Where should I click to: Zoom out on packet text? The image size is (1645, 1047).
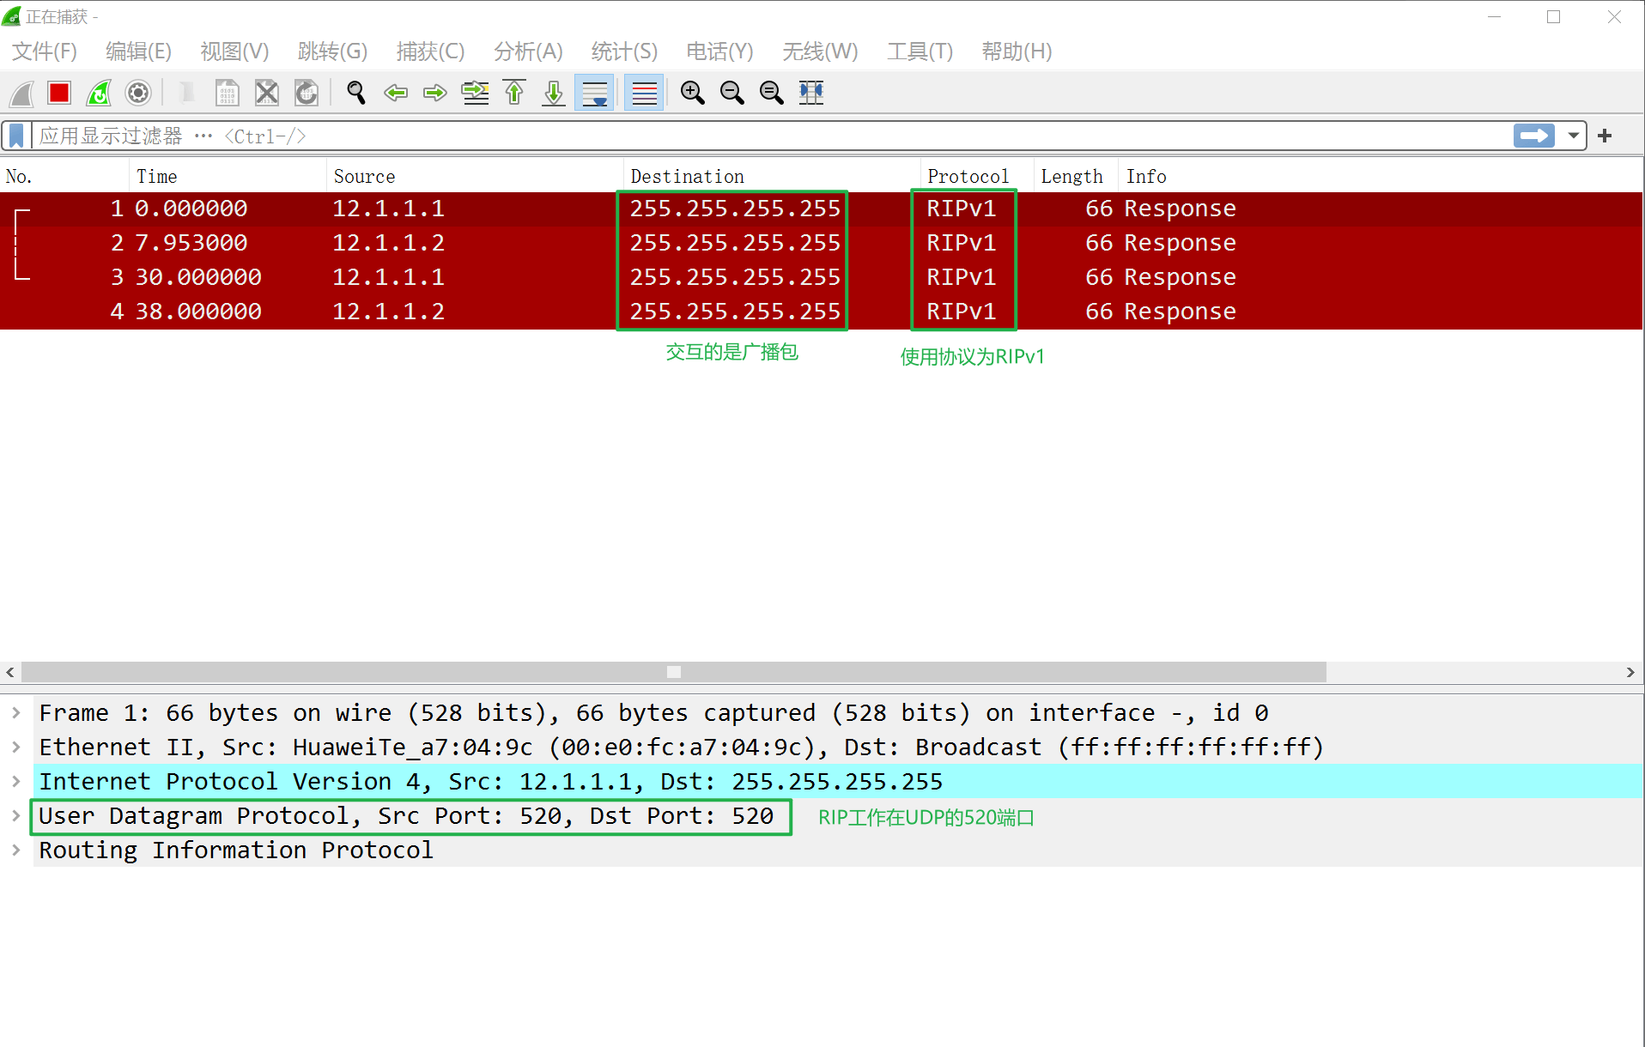click(731, 93)
